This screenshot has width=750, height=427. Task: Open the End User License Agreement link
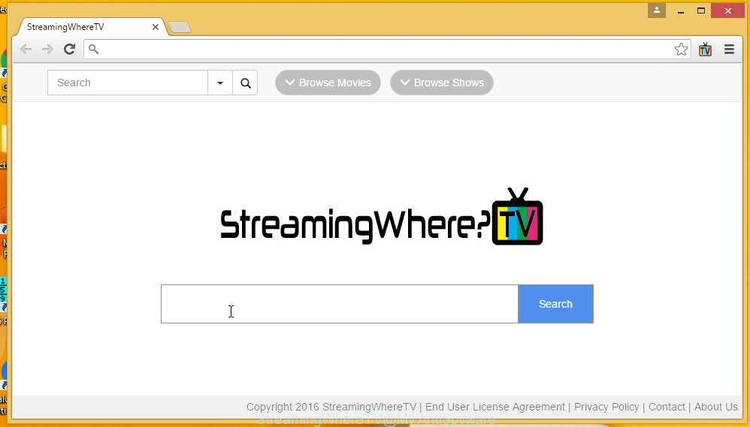(495, 407)
